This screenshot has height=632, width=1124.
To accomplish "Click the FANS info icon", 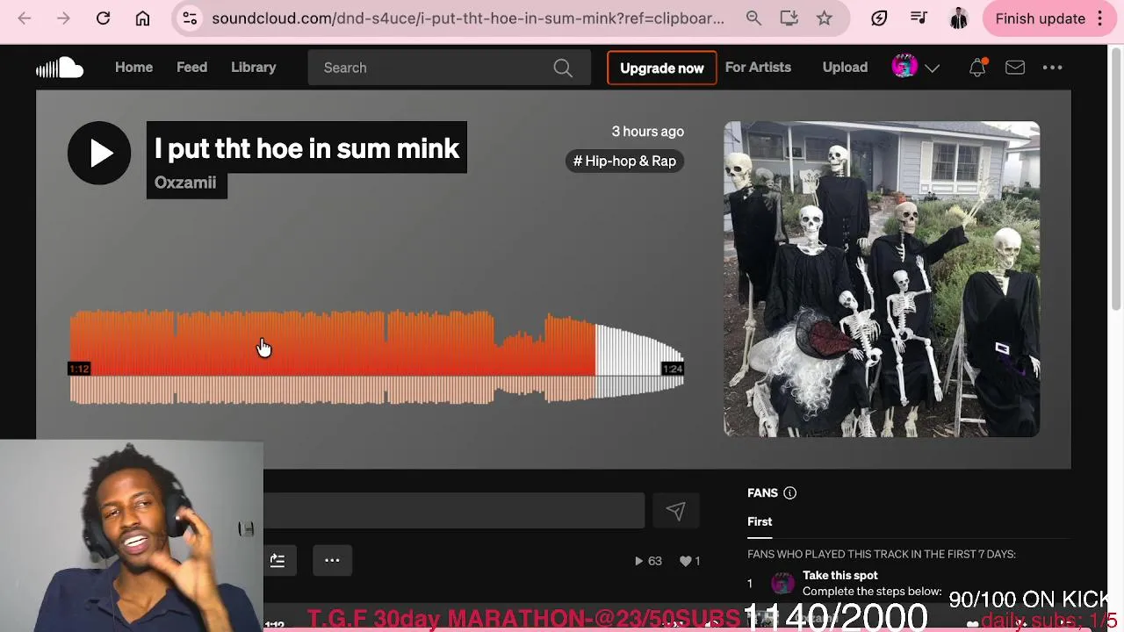I will point(789,493).
